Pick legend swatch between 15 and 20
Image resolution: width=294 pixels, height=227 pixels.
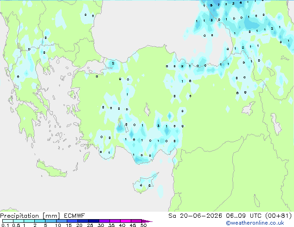[72, 221]
